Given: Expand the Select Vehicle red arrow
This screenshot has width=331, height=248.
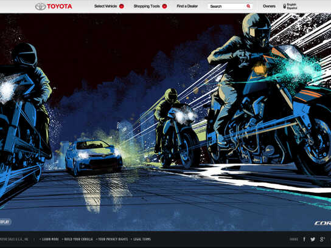Looking at the screenshot, I should 122,6.
